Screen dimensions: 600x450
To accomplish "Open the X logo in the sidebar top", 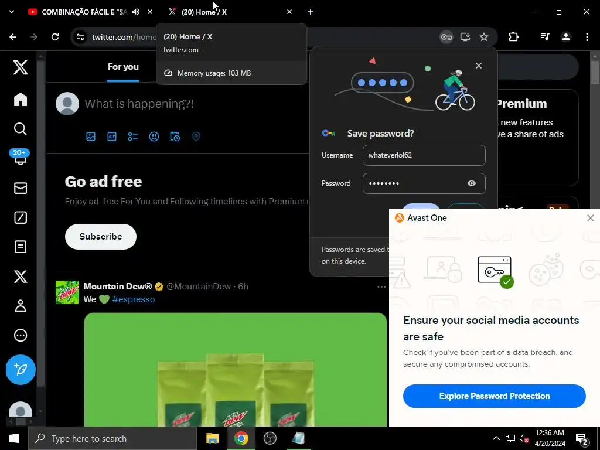I will click(21, 67).
